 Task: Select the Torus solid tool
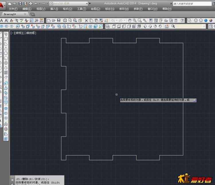click(x=6, y=63)
